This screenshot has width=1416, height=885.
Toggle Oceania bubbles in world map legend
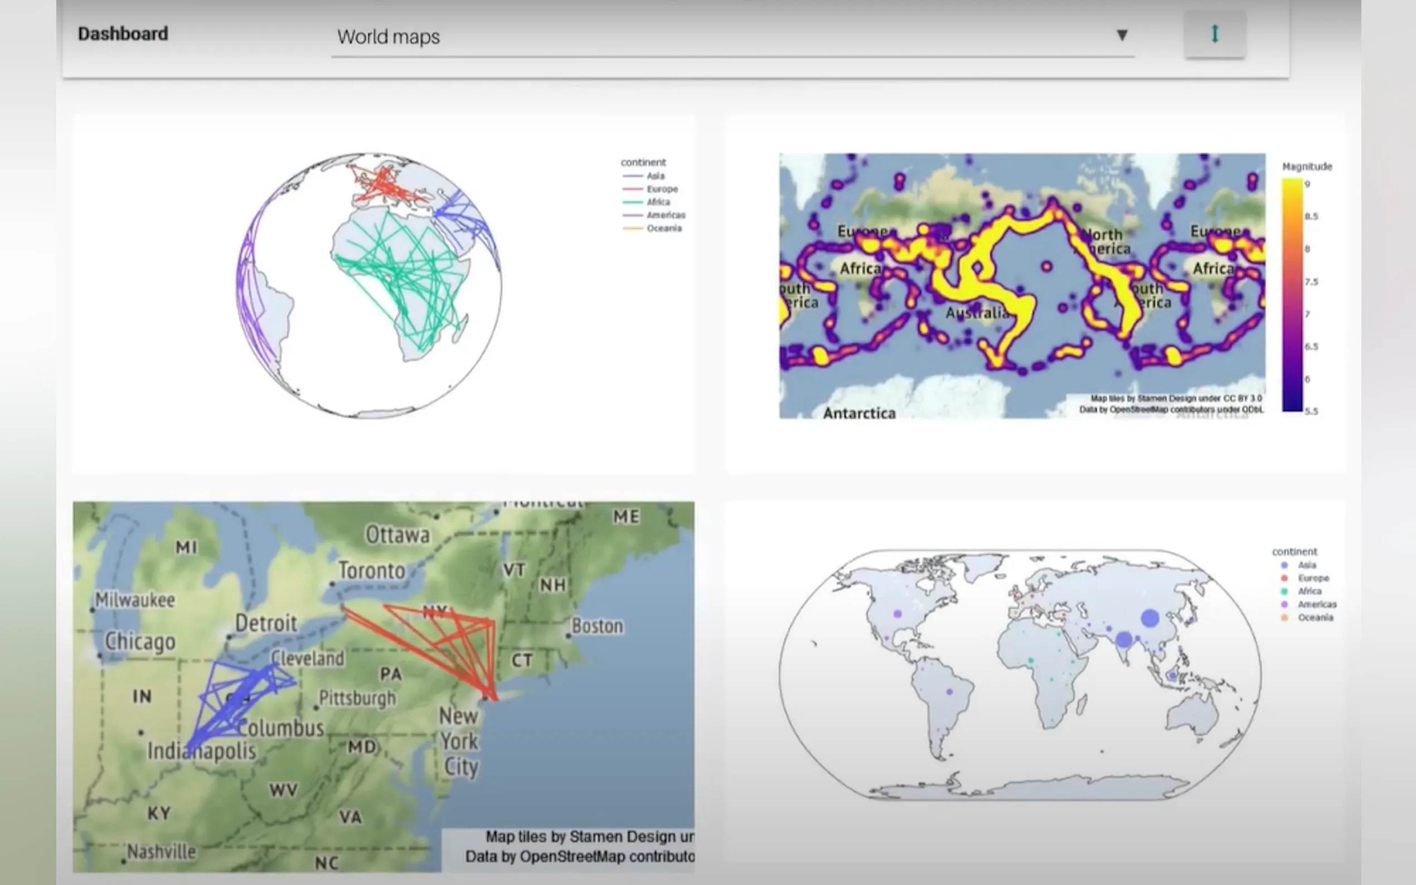pos(1315,617)
